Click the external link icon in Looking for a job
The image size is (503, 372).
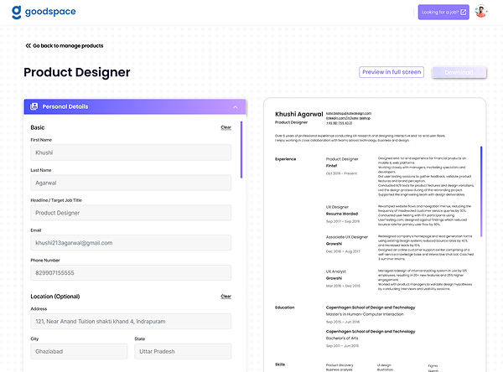(x=464, y=13)
